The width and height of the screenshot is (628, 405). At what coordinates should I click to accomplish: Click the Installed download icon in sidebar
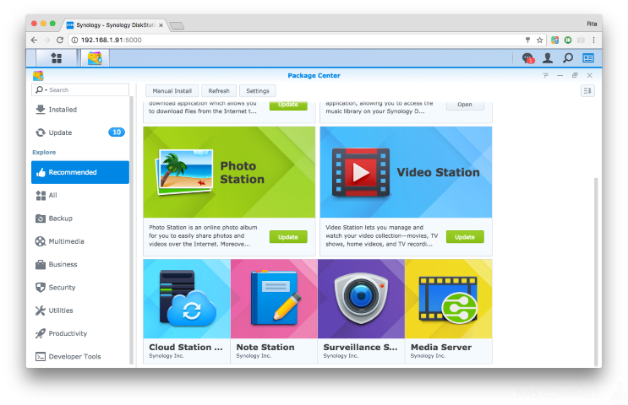click(x=41, y=110)
